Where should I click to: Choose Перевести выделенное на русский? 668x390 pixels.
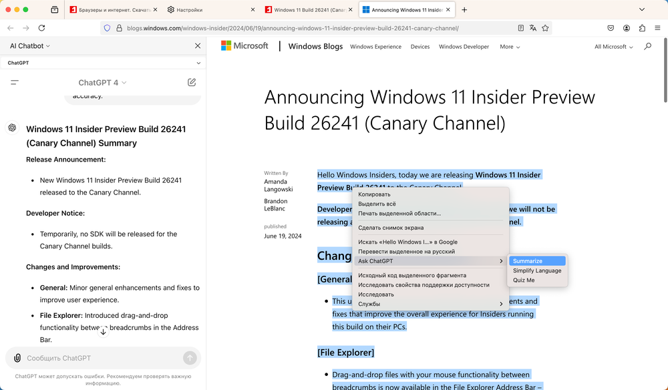(431, 252)
